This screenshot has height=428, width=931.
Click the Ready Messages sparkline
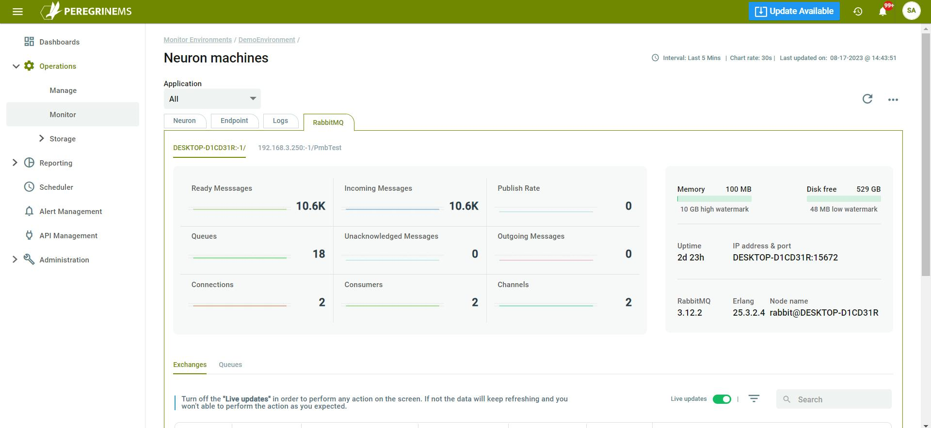pos(239,209)
